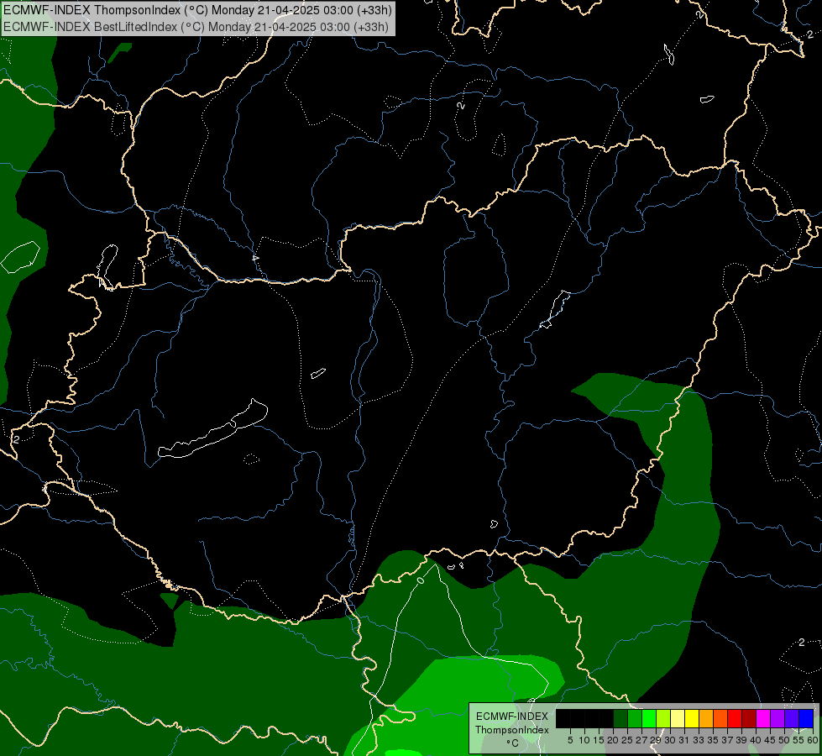822x756 pixels.
Task: Click the bright green 27–29 legend swatch
Action: [649, 718]
